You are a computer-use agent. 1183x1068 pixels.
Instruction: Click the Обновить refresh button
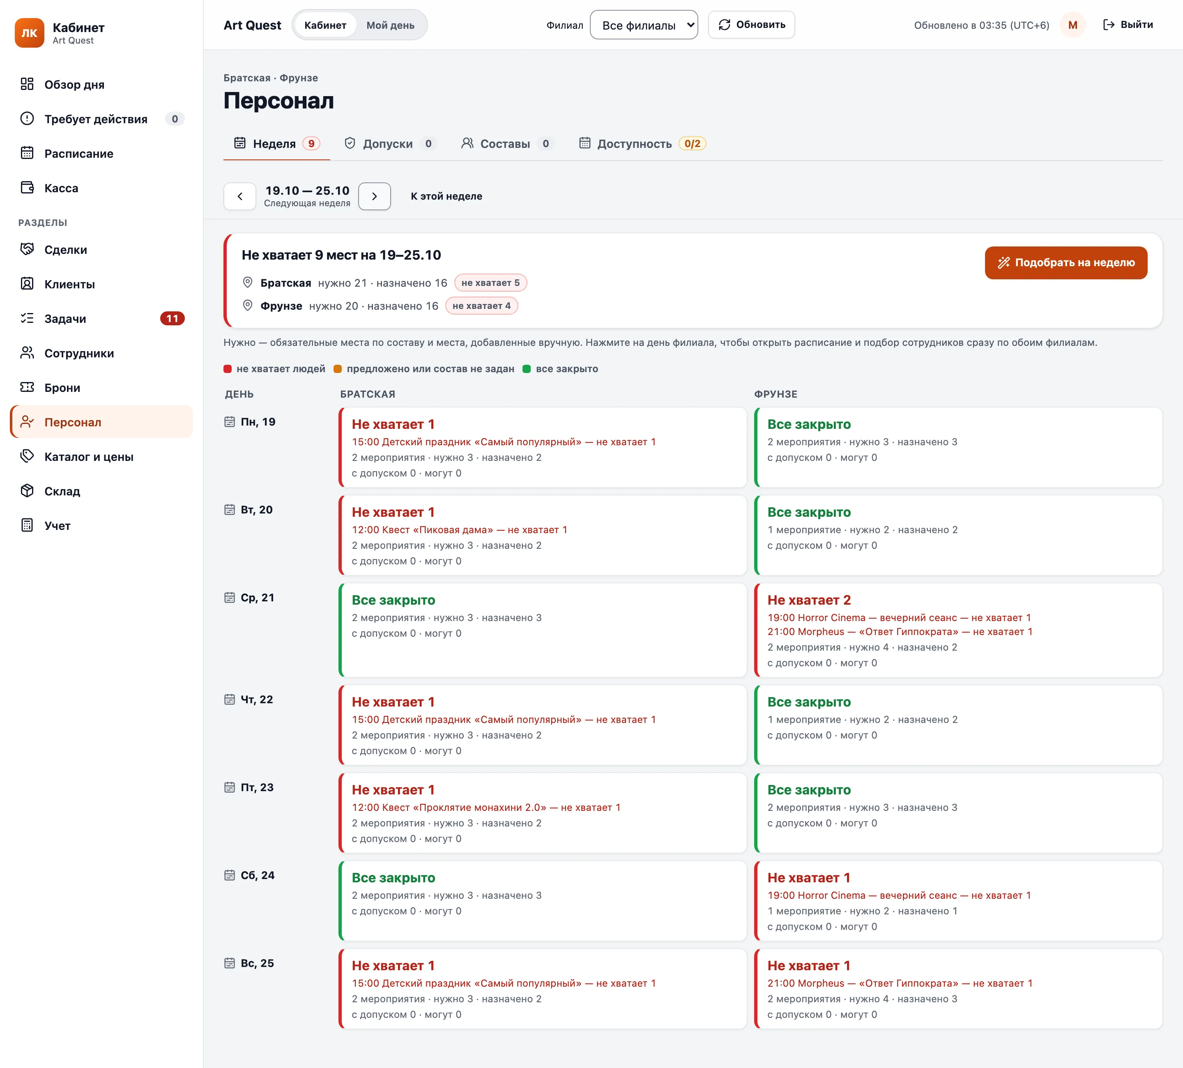click(751, 25)
